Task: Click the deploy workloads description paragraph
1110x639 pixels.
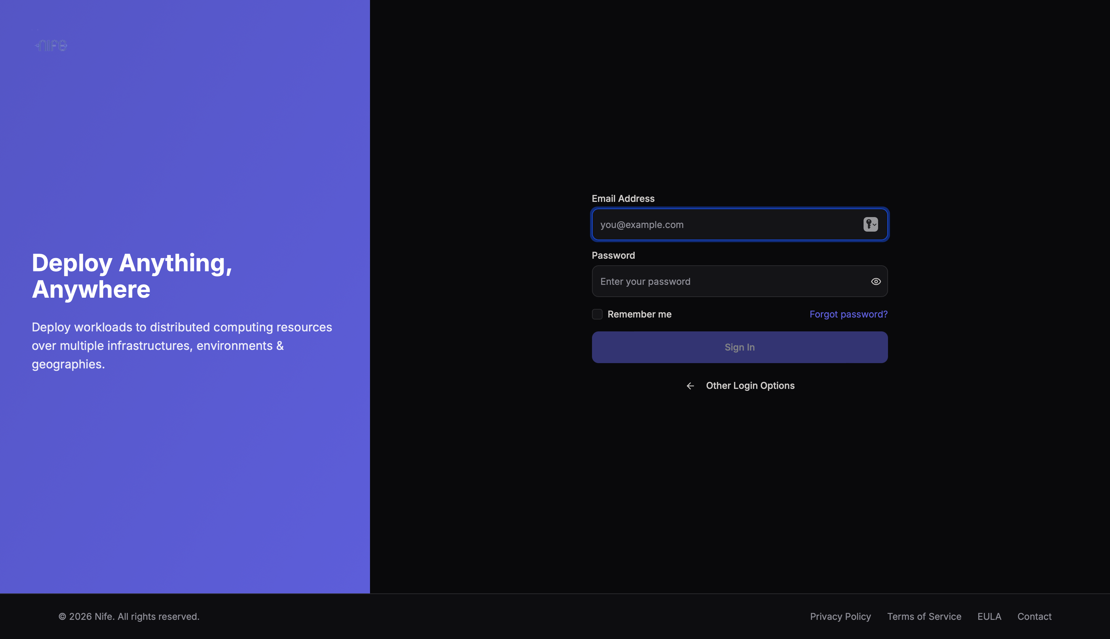Action: coord(182,346)
